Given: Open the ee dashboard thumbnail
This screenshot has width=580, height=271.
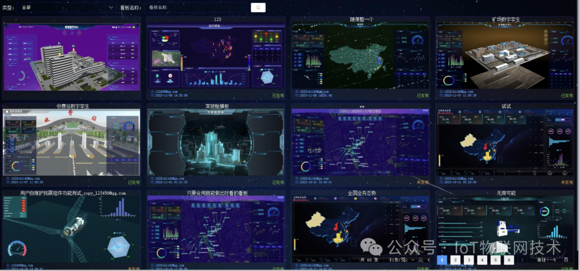Looking at the screenshot, I should pos(360,142).
